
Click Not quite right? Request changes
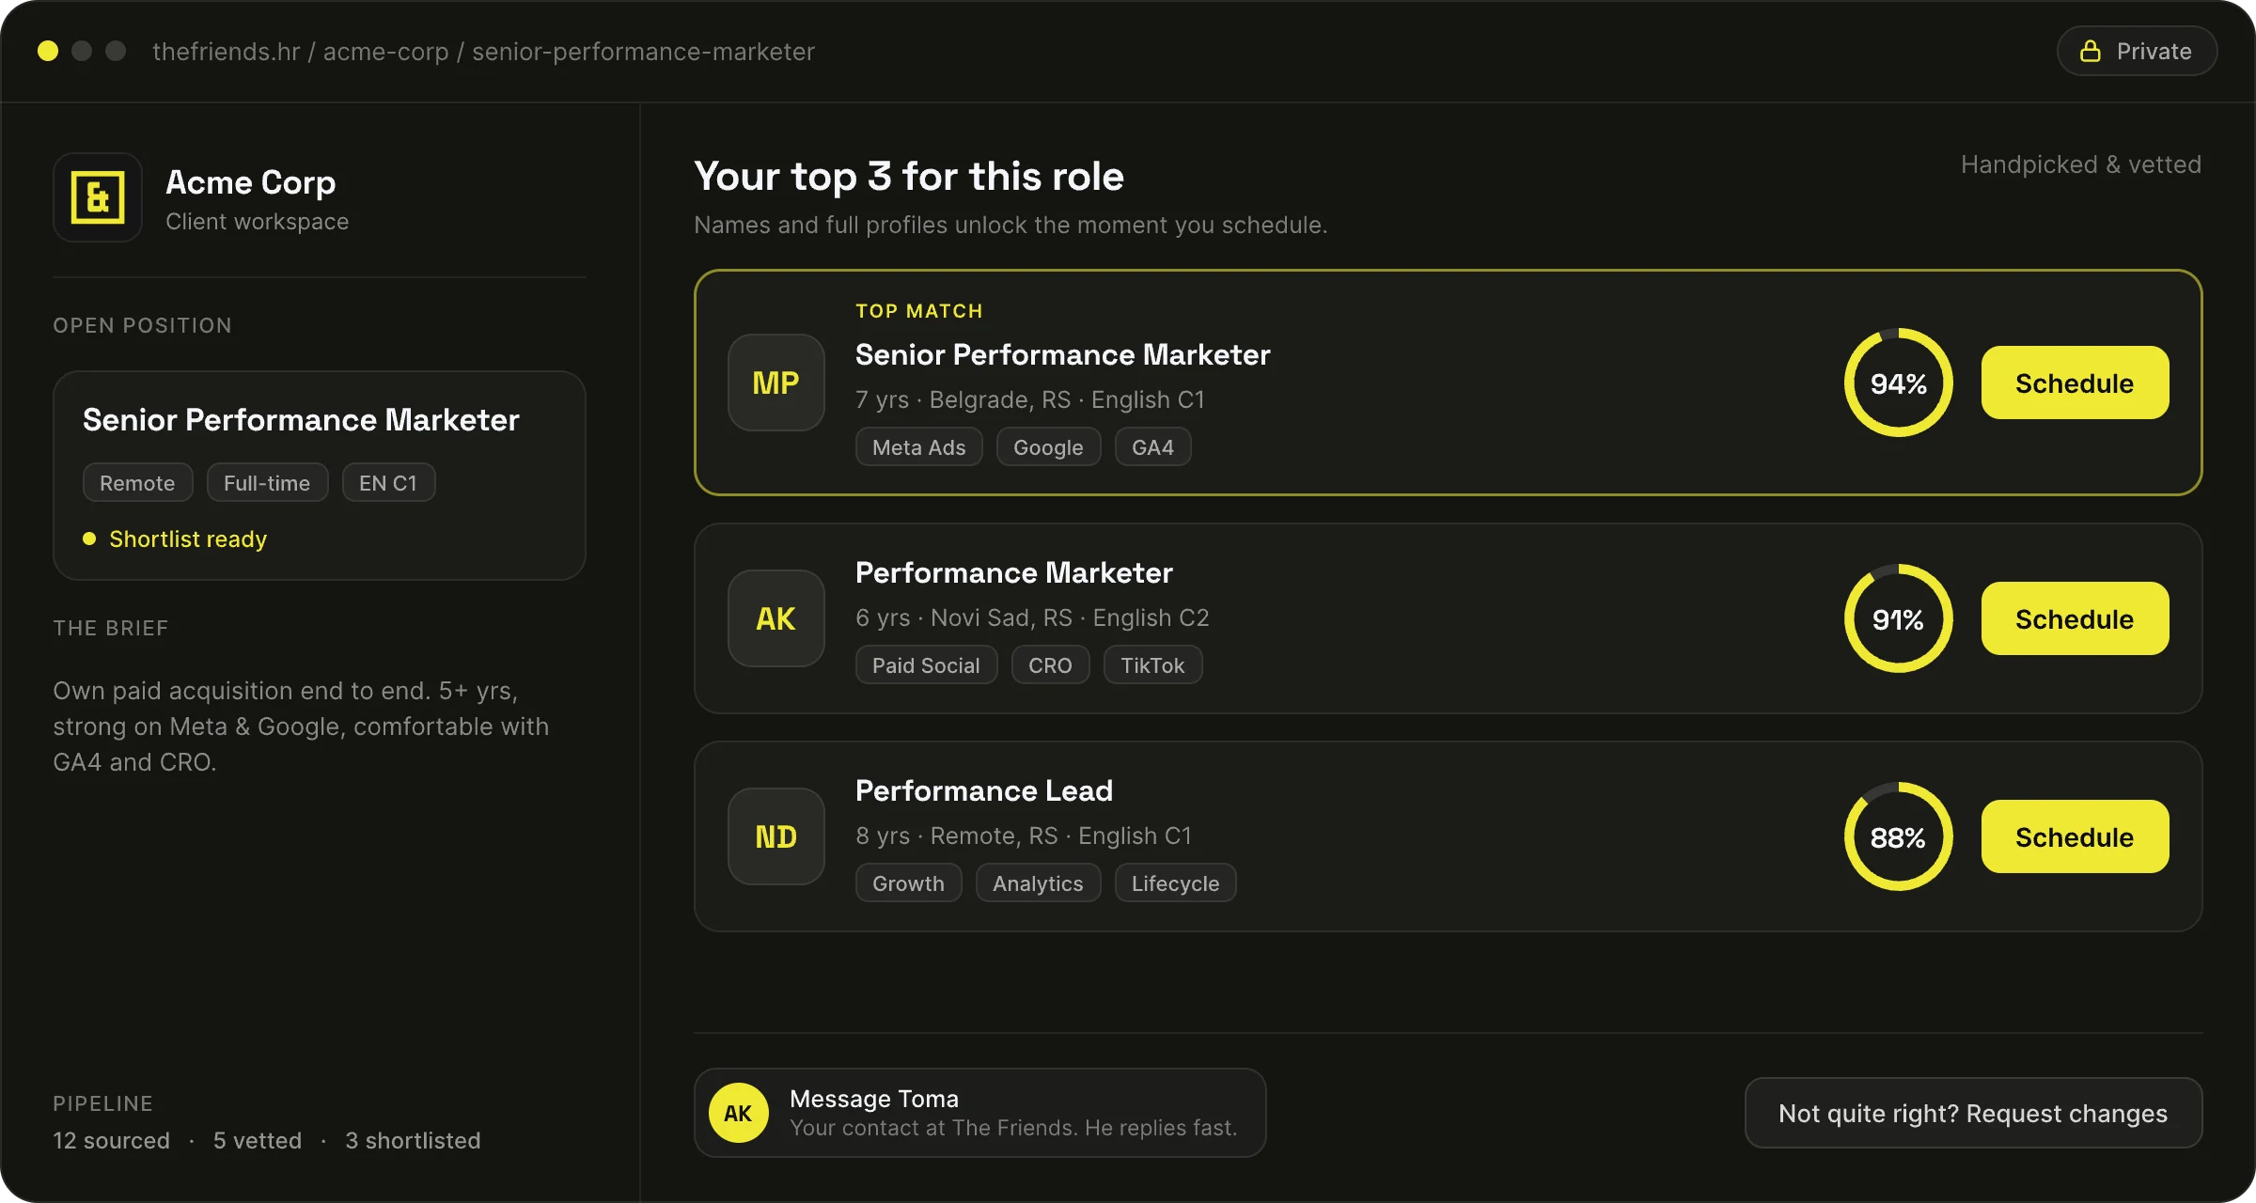(1973, 1113)
